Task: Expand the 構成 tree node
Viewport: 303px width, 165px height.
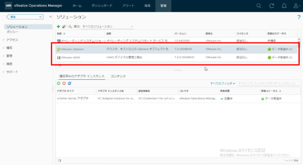Action: [3, 47]
